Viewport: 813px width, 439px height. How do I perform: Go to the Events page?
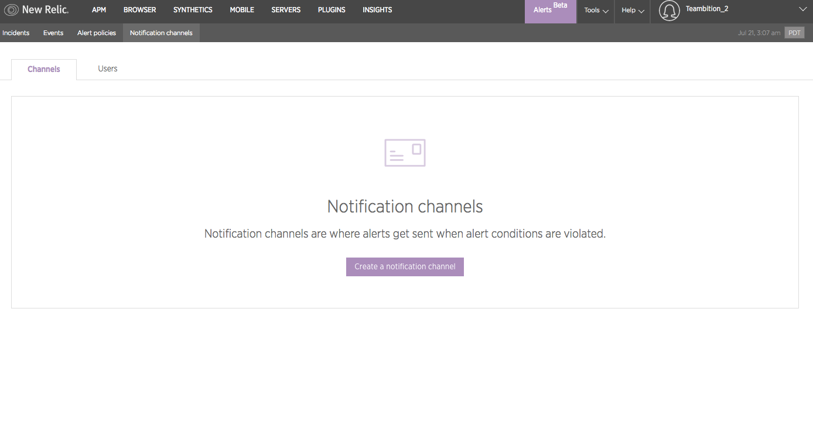click(x=53, y=33)
